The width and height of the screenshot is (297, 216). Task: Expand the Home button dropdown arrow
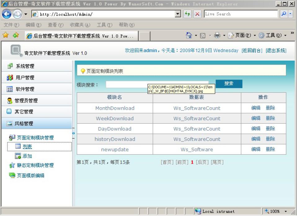tap(196, 35)
